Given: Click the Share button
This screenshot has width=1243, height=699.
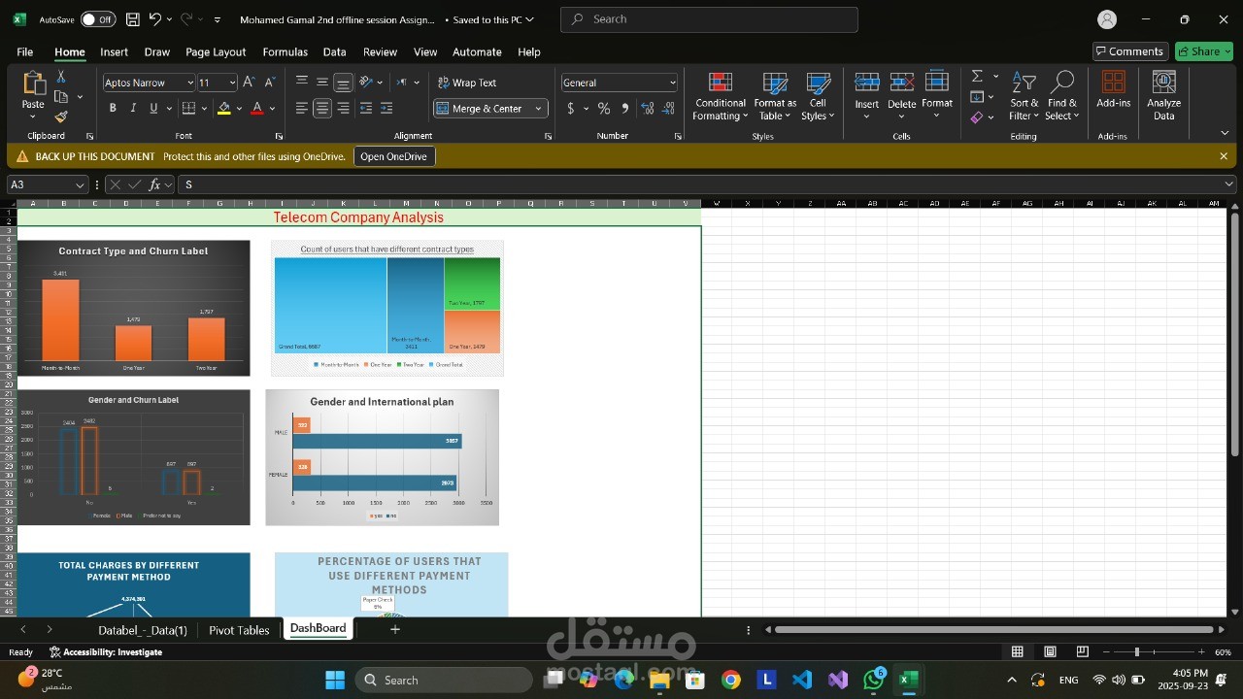Looking at the screenshot, I should (1203, 51).
